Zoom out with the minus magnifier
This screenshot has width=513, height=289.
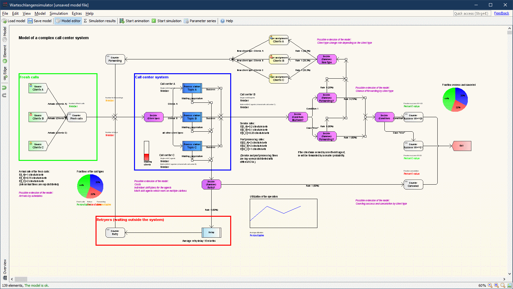coord(490,285)
